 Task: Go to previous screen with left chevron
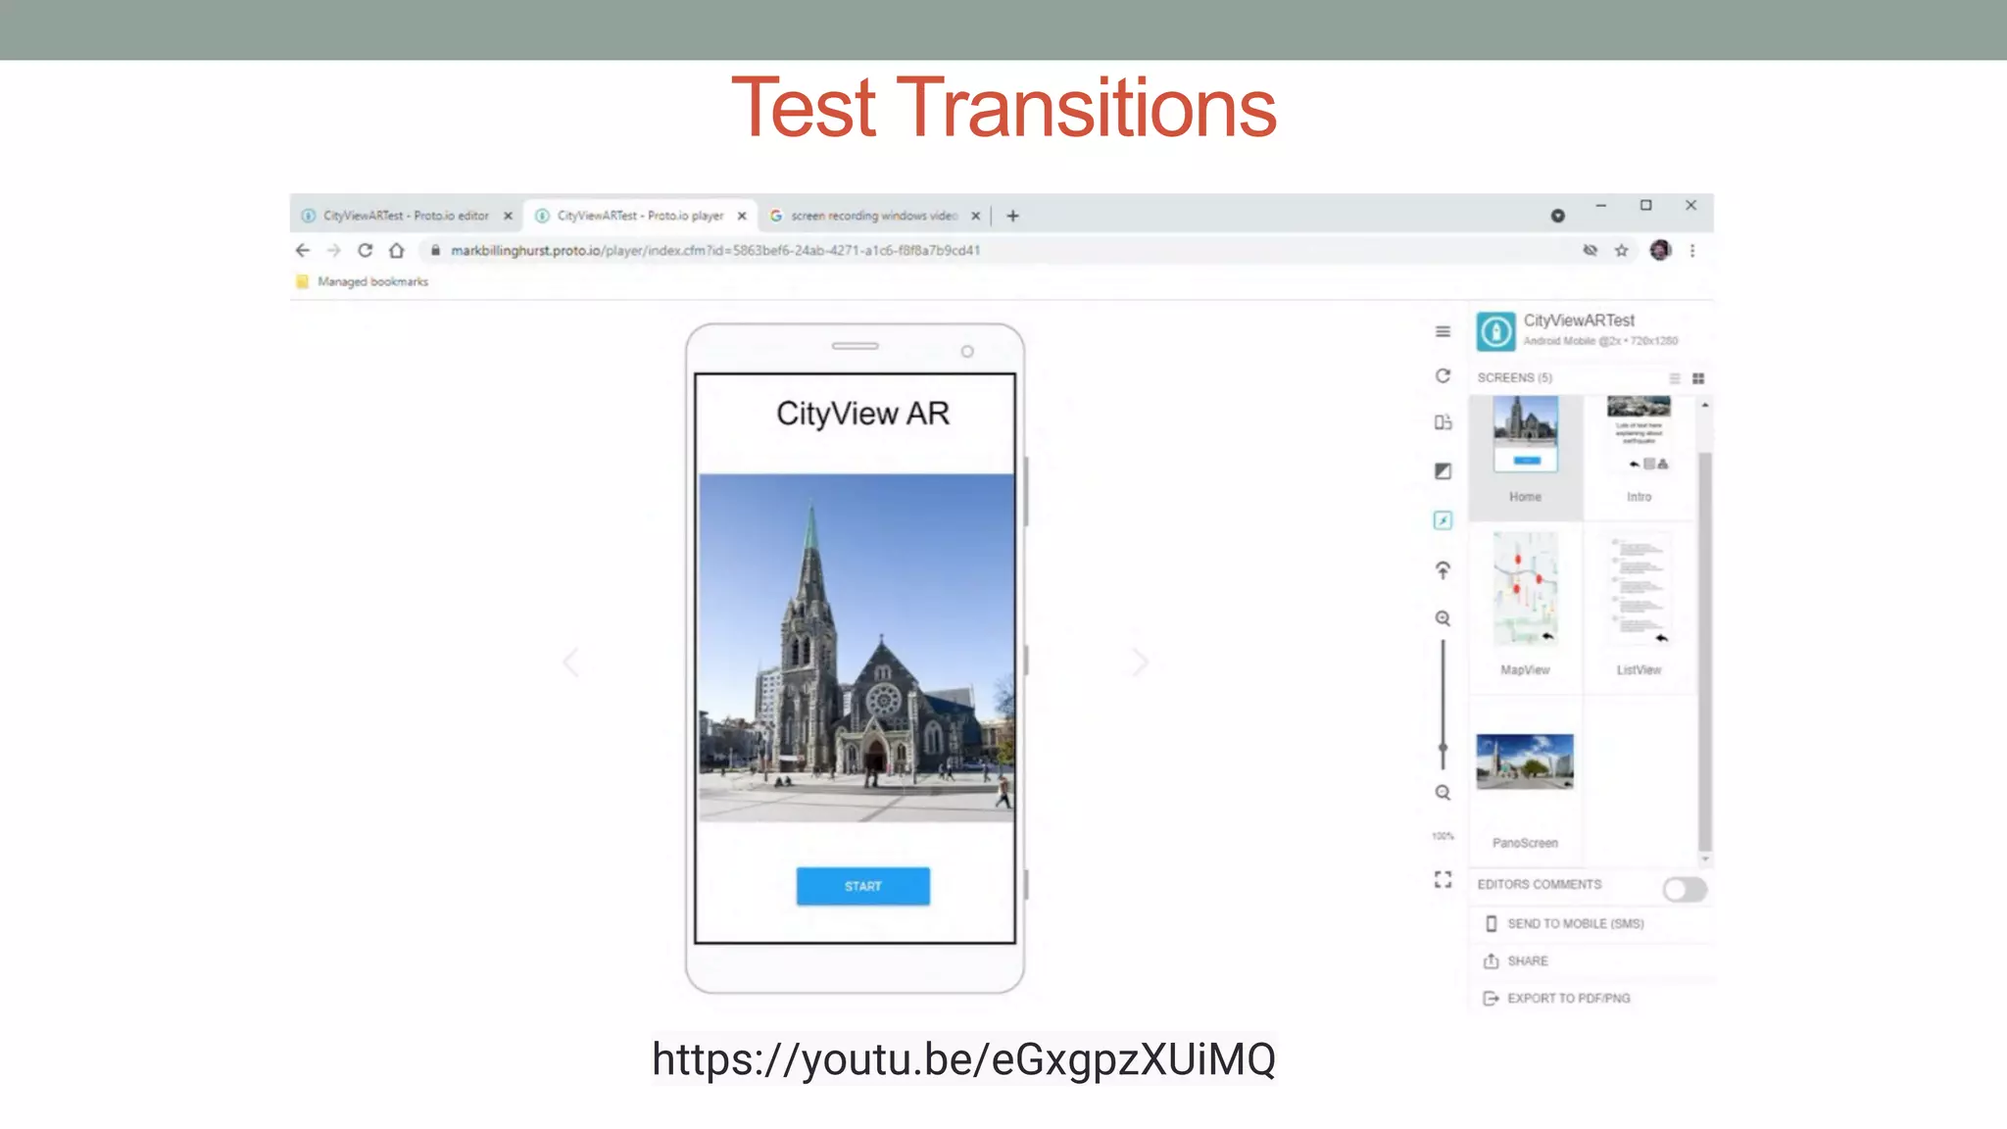(x=571, y=663)
